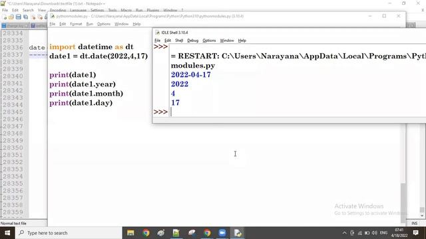Click Notepad++ scrollbar down arrow
The image size is (426, 239).
421,216
